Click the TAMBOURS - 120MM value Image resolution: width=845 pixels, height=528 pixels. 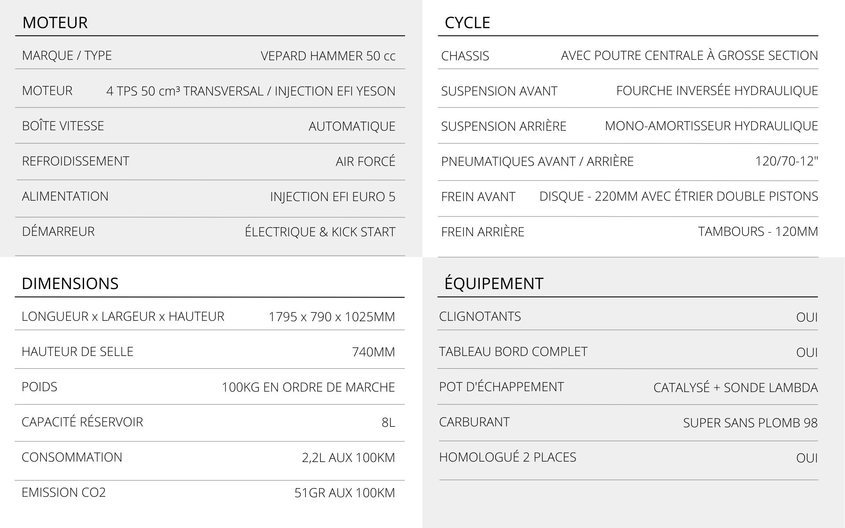point(758,231)
